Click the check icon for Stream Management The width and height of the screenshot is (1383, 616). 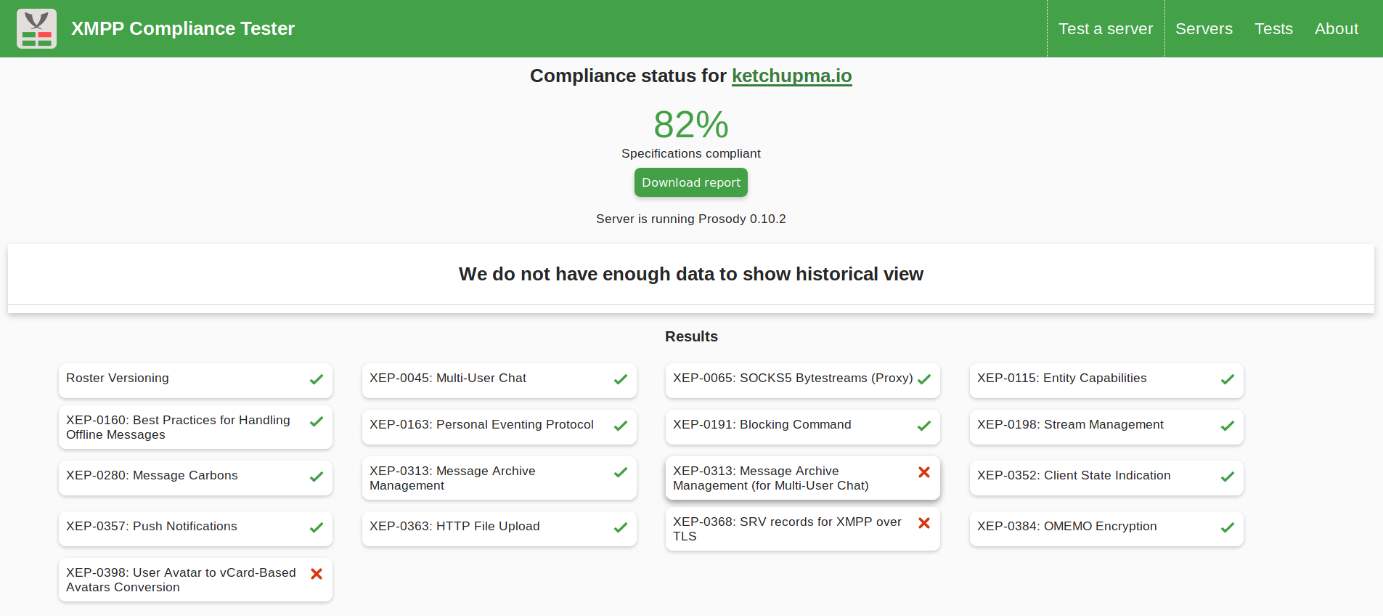coord(1228,426)
